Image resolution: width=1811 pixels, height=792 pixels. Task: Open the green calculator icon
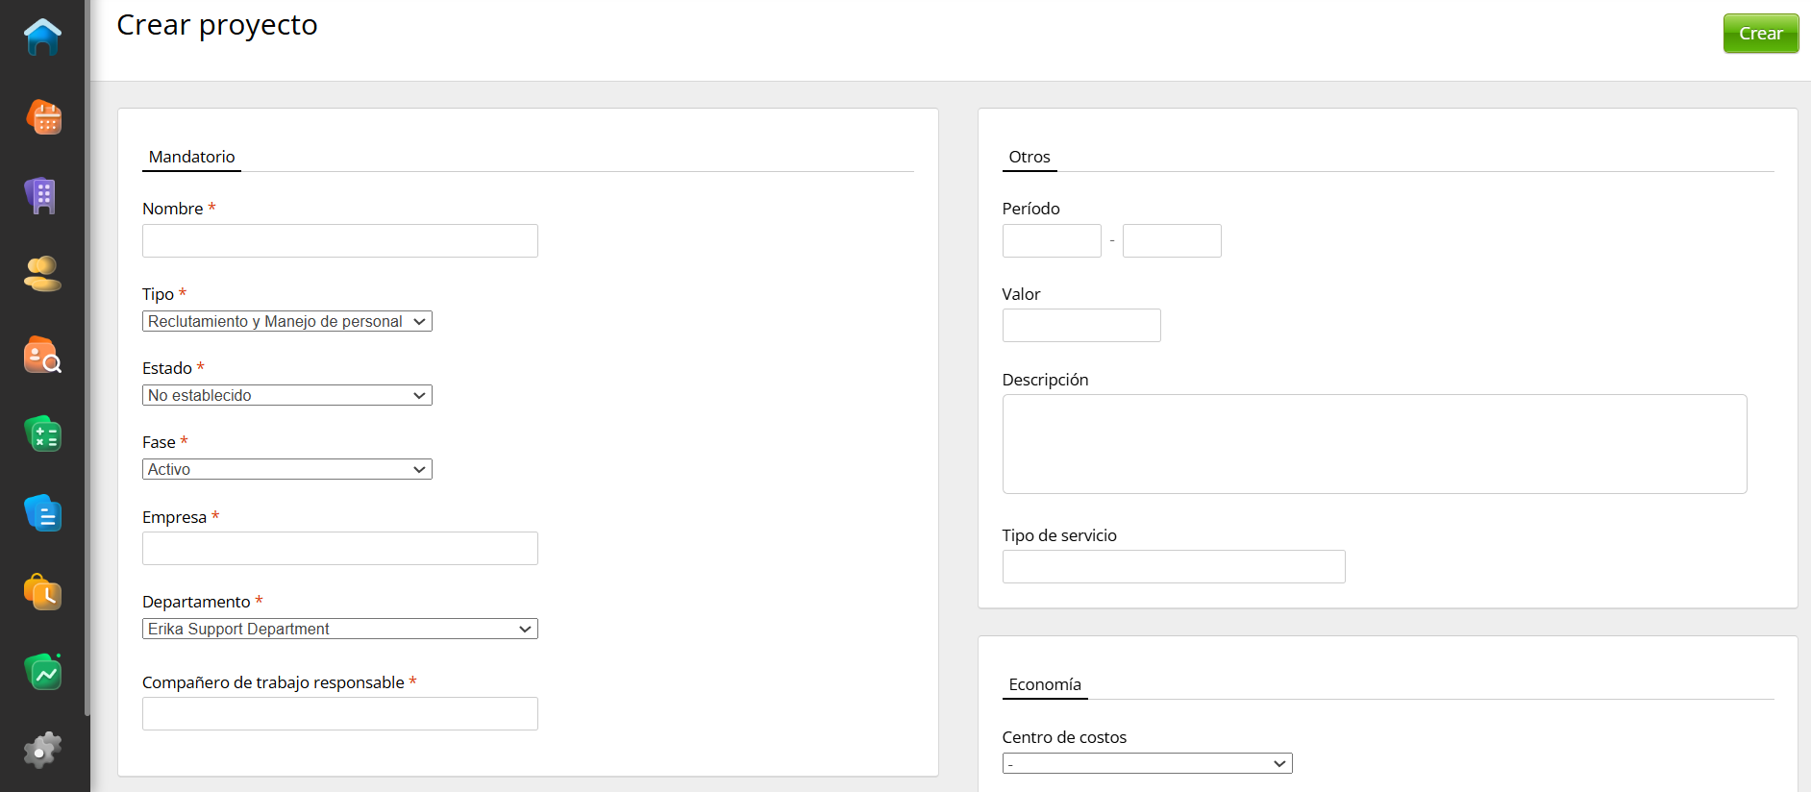pos(42,434)
